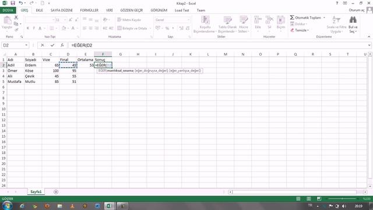Select cell containing Mustafa
Image resolution: width=373 pixels, height=210 pixels.
pos(16,82)
